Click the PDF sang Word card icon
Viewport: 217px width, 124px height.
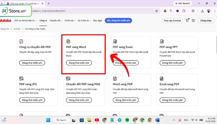[68, 42]
